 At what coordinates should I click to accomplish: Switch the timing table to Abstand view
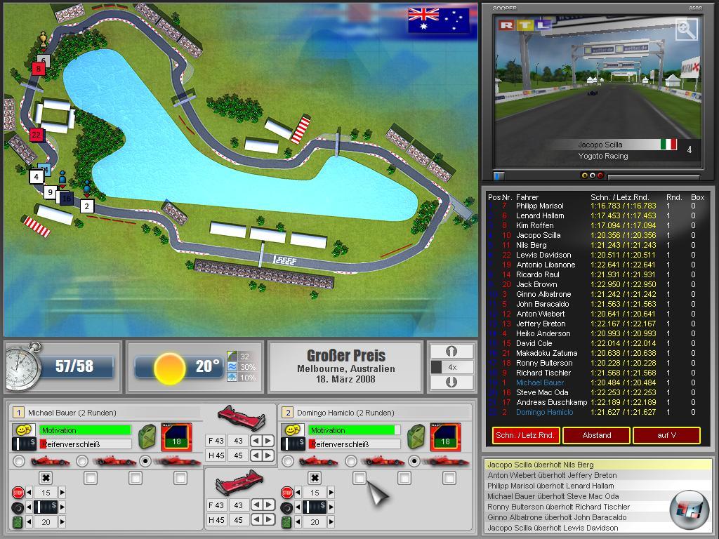pos(596,435)
